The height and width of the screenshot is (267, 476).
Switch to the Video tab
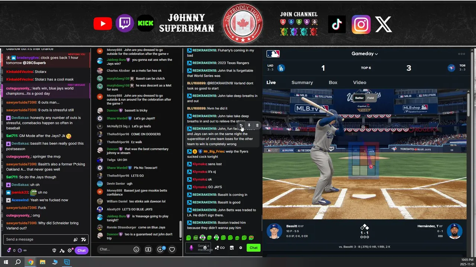coord(360,82)
